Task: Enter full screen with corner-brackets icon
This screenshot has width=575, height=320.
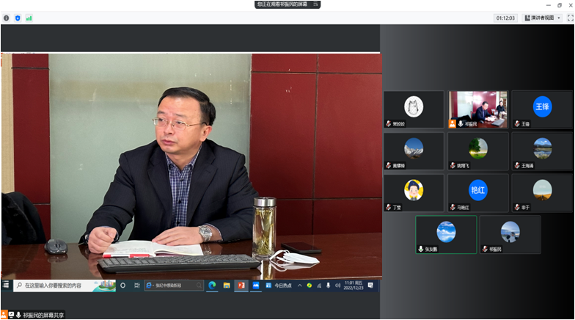Action: tap(571, 18)
